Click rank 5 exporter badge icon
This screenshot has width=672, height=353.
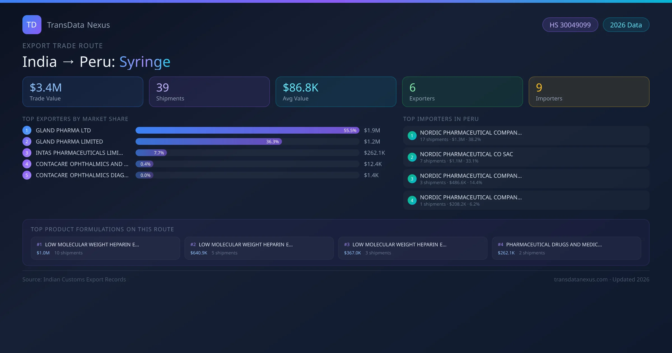click(27, 175)
